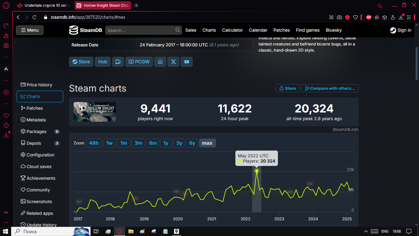Select the max chart zoom
The image size is (419, 236).
pos(207,143)
